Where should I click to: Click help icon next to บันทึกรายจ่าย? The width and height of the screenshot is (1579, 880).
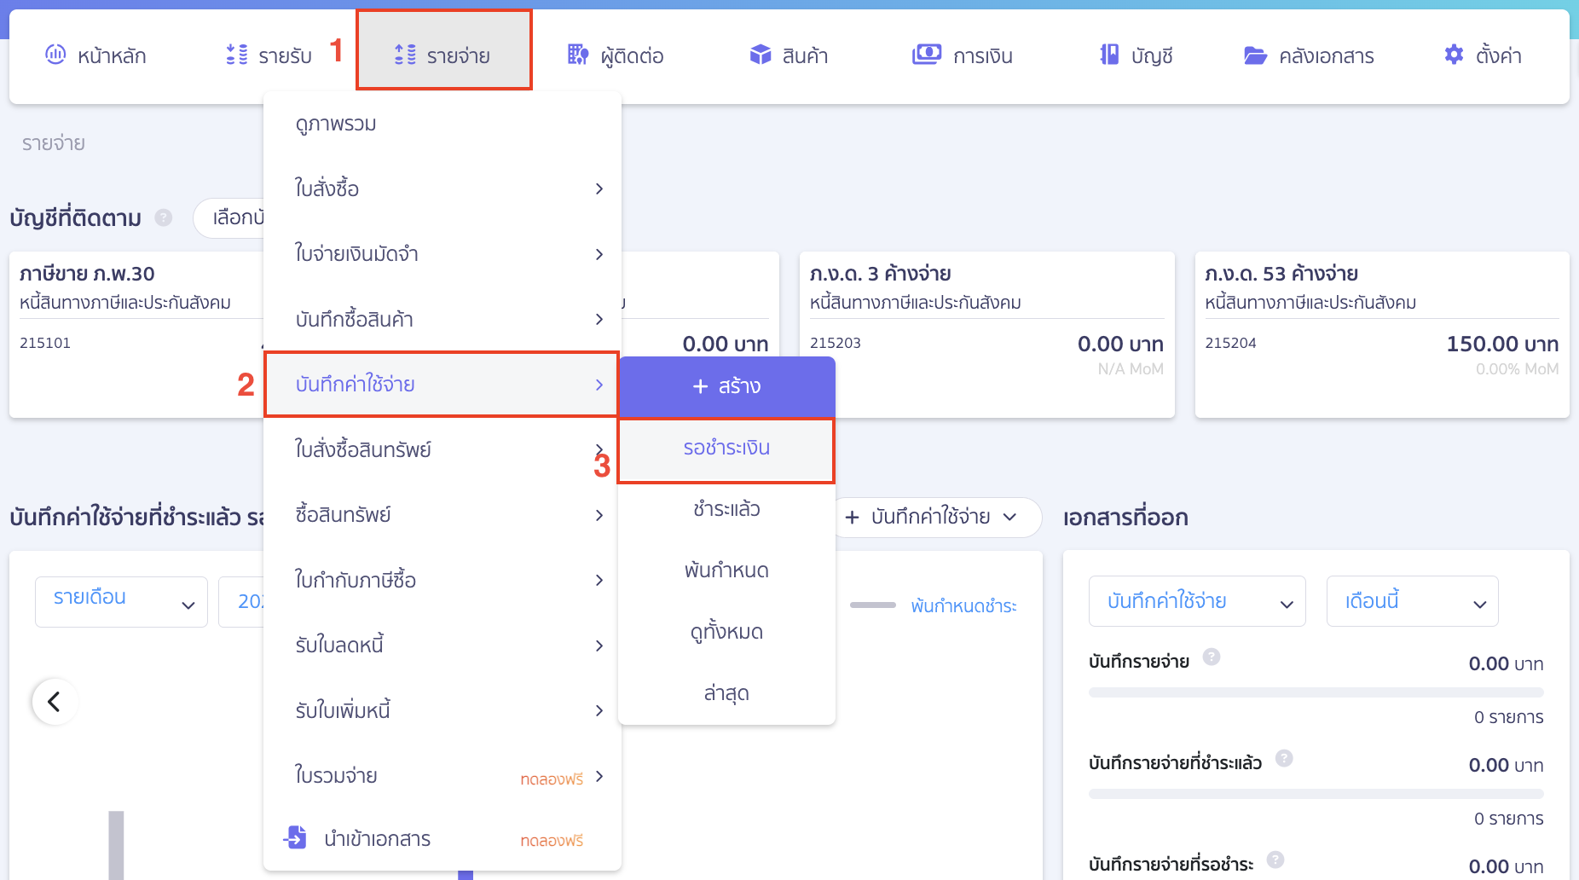pos(1212,657)
